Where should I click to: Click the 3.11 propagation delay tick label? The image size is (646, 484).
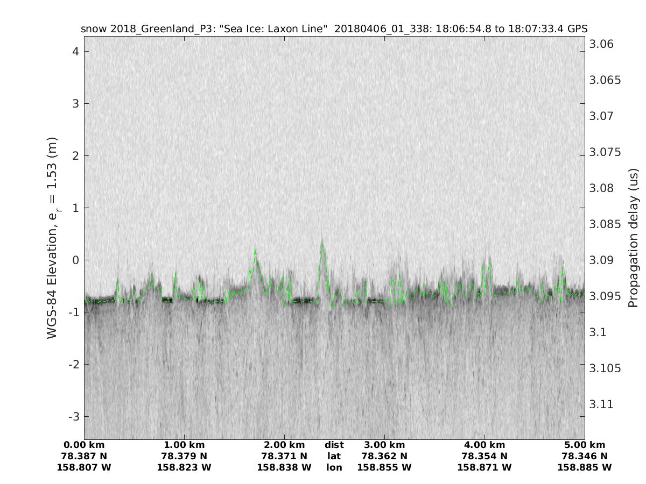tap(601, 404)
